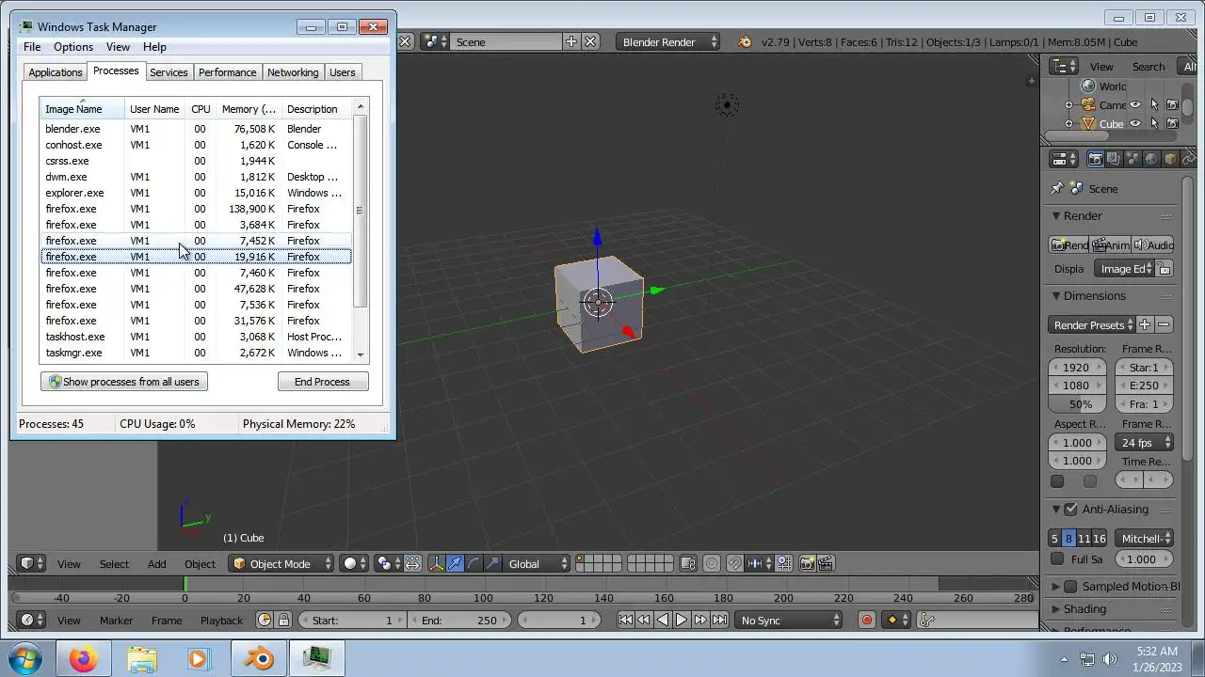Open the Object Mode dropdown

click(281, 563)
